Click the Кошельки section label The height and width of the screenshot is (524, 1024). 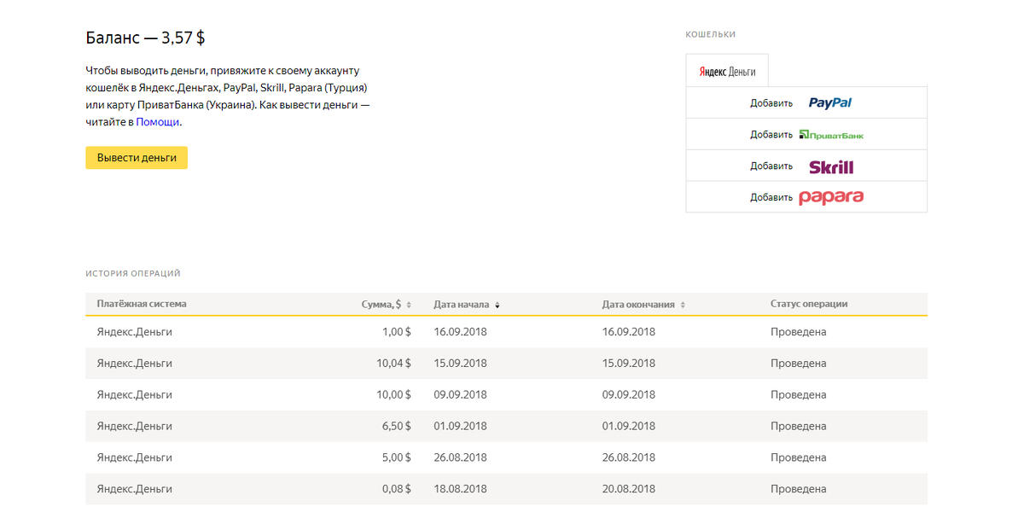click(x=711, y=35)
